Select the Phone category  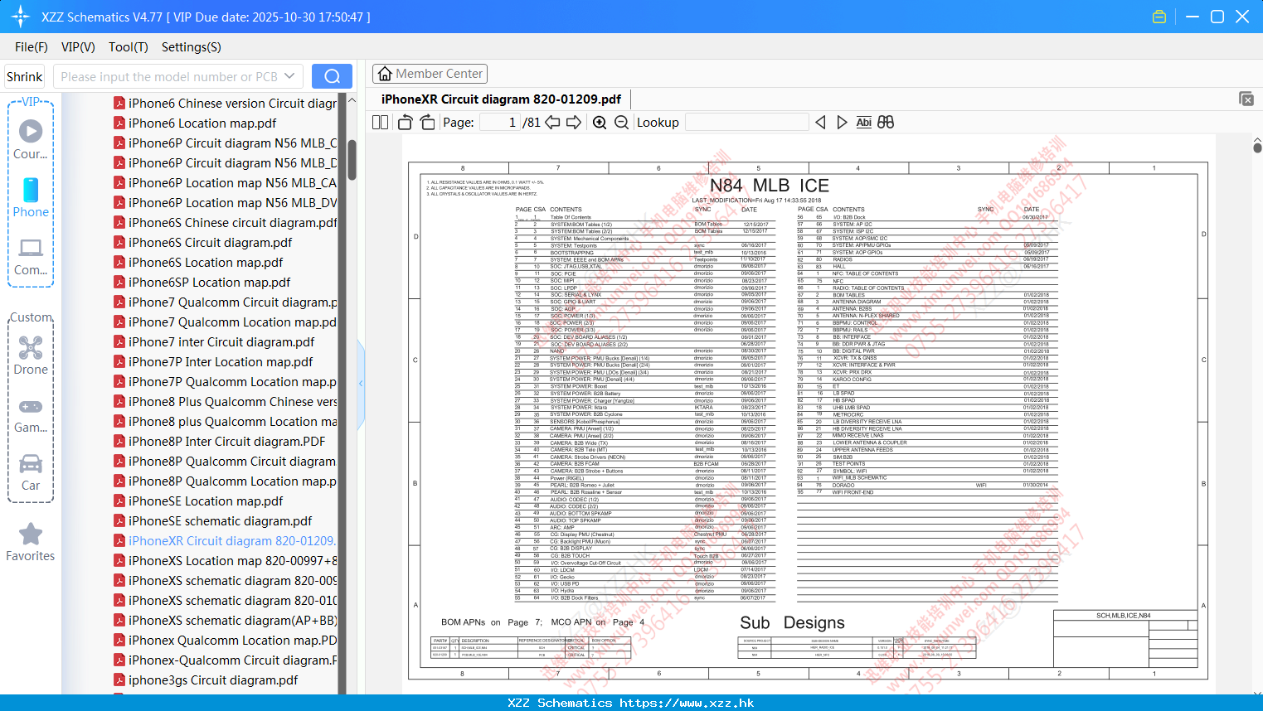point(31,197)
